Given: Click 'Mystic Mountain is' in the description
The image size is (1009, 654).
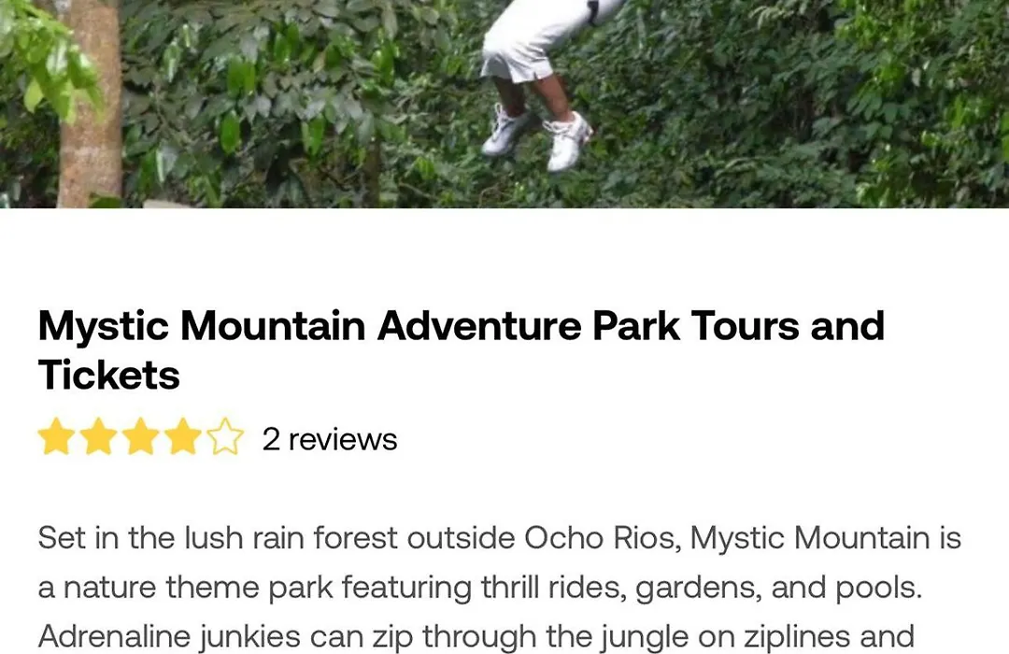Looking at the screenshot, I should pos(826,539).
